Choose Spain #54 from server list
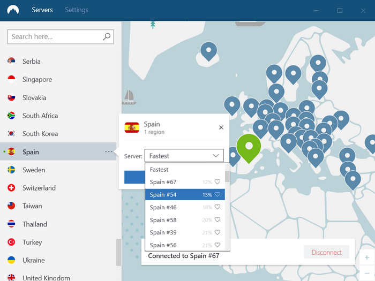 (x=185, y=194)
